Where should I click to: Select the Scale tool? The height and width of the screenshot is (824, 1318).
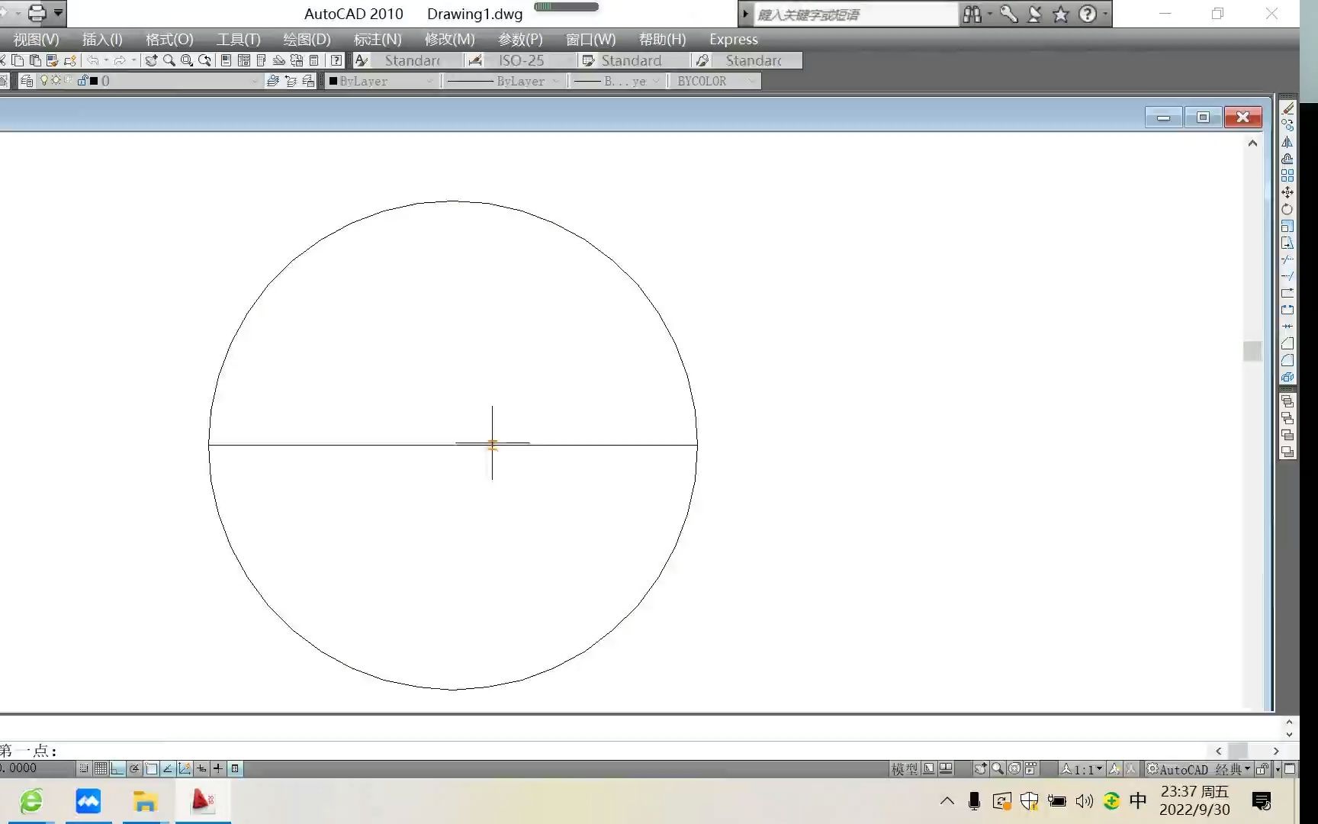(1287, 226)
